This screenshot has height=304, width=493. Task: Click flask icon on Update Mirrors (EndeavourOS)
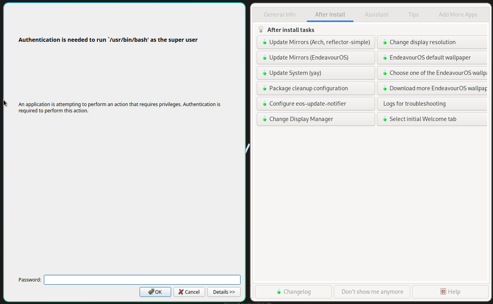coord(265,58)
